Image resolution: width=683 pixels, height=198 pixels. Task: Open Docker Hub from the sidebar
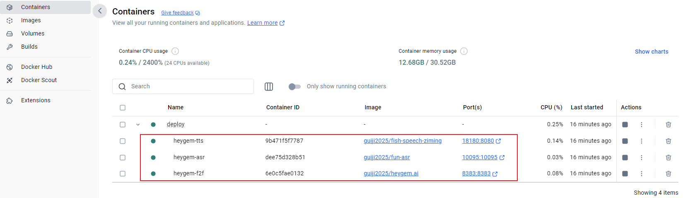(45, 67)
